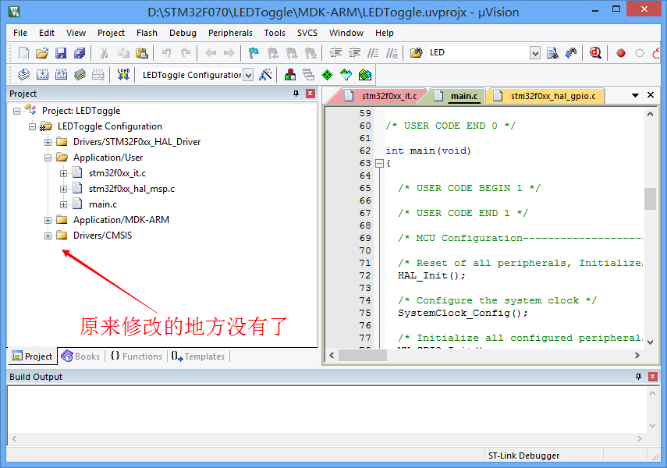Expand the Drivers/STM32F0xx_HAL_Driver group
The height and width of the screenshot is (468, 667).
click(48, 142)
